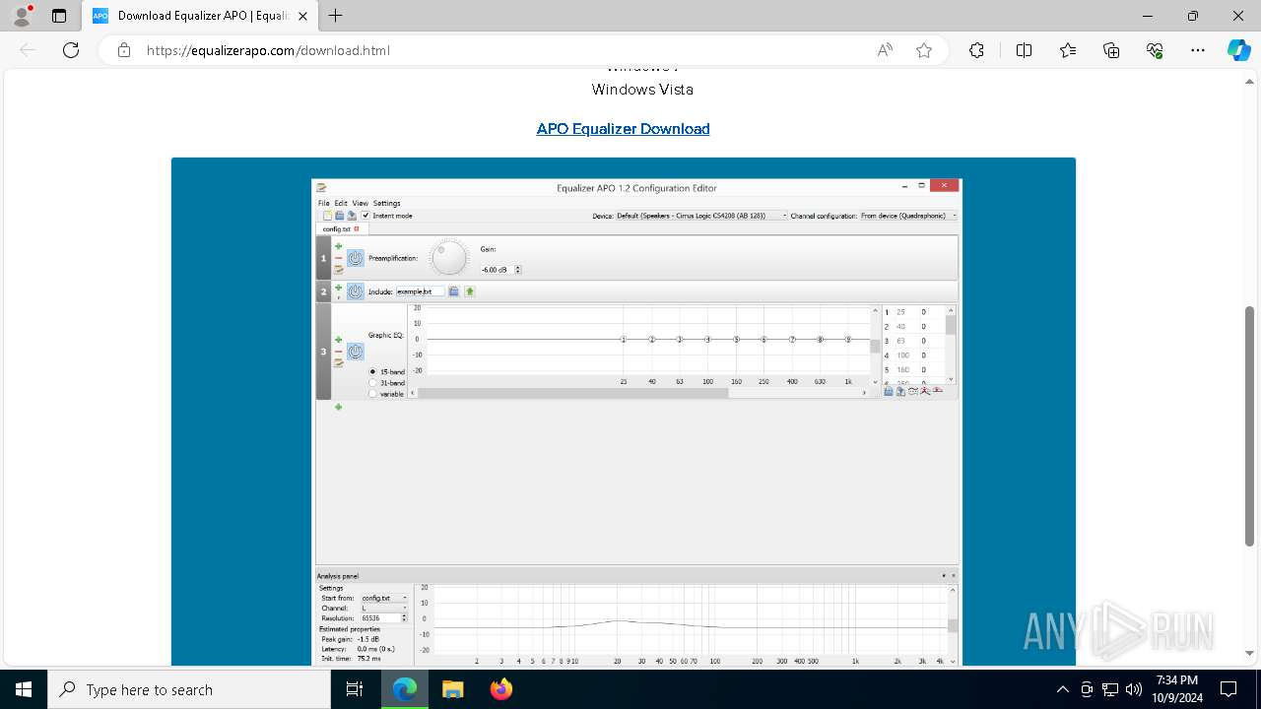Add a filter with Preamplification row's green plus
This screenshot has width=1261, height=709.
tap(339, 246)
